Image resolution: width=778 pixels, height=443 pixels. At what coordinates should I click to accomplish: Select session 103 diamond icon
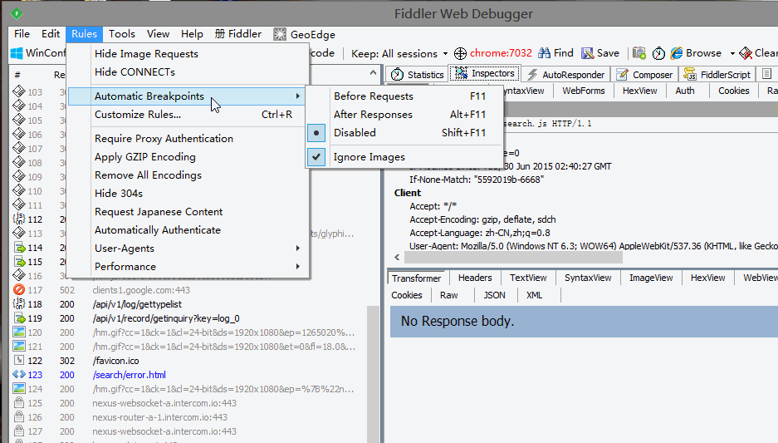point(19,91)
